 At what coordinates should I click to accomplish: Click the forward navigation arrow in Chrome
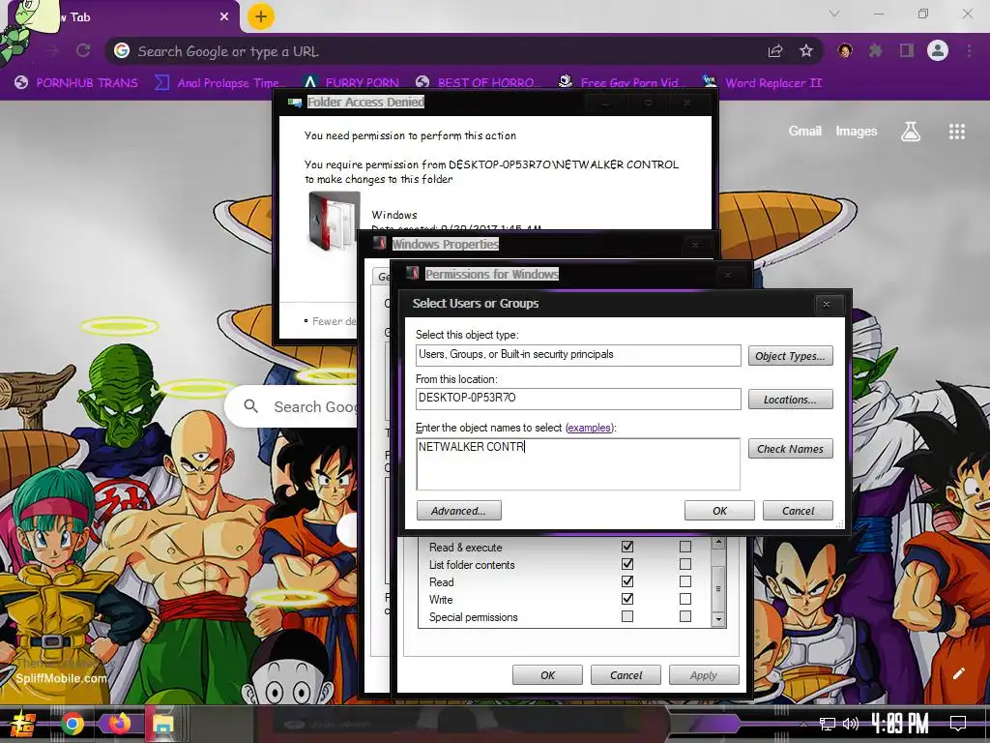tap(53, 50)
